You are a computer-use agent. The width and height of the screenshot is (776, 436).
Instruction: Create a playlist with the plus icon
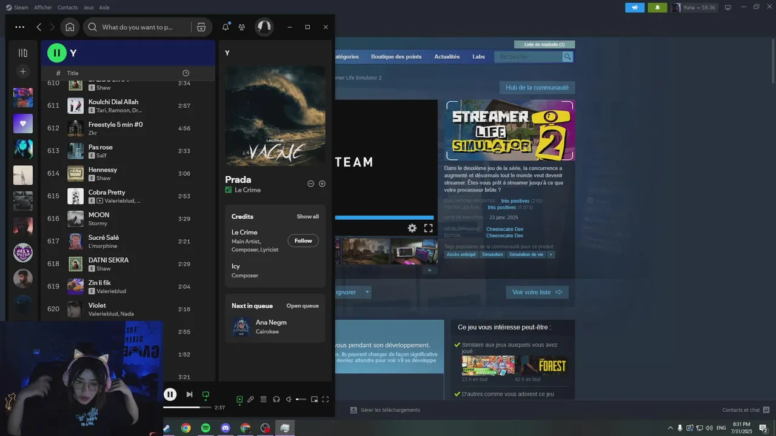click(23, 71)
